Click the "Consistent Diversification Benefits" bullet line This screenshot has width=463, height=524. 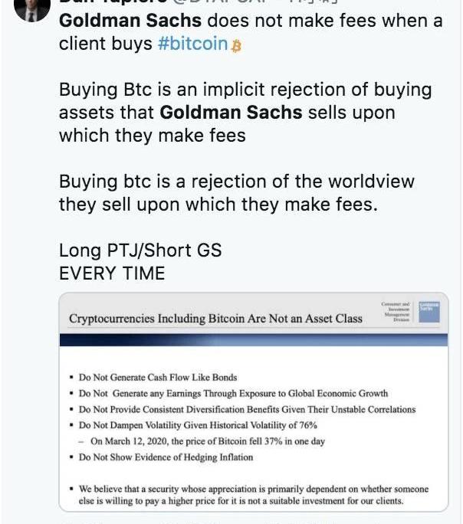coord(246,409)
